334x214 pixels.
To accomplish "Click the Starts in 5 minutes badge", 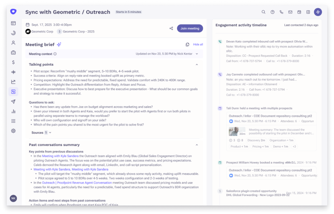I will tap(128, 12).
